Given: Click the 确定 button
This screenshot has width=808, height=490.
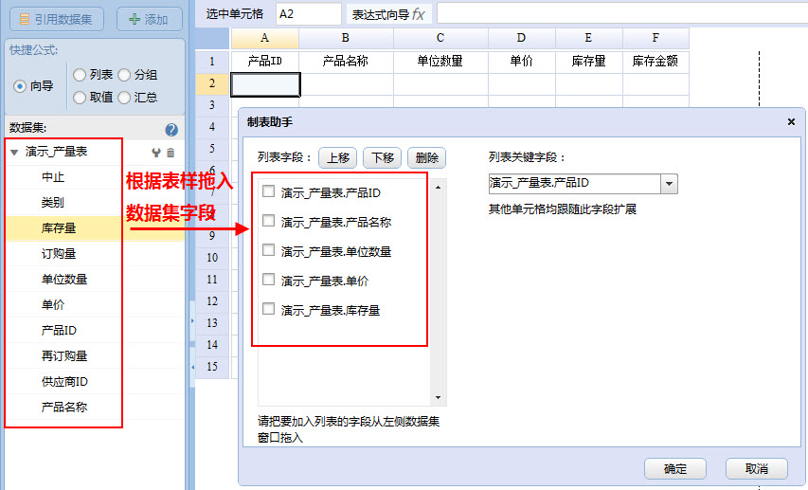Looking at the screenshot, I should click(x=675, y=469).
